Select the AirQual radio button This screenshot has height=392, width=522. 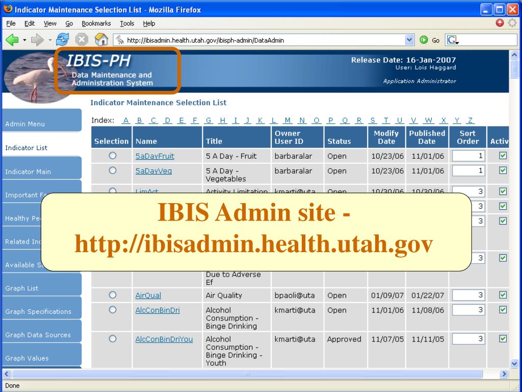pyautogui.click(x=113, y=295)
